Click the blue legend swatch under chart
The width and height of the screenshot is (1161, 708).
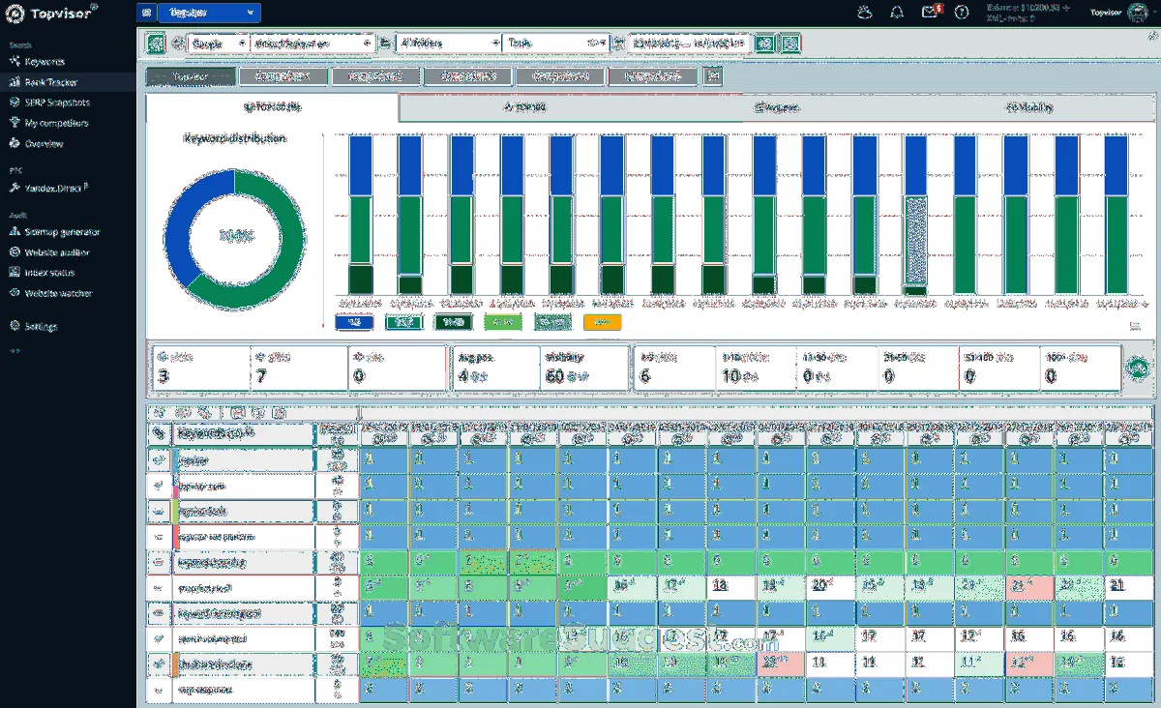pos(354,323)
